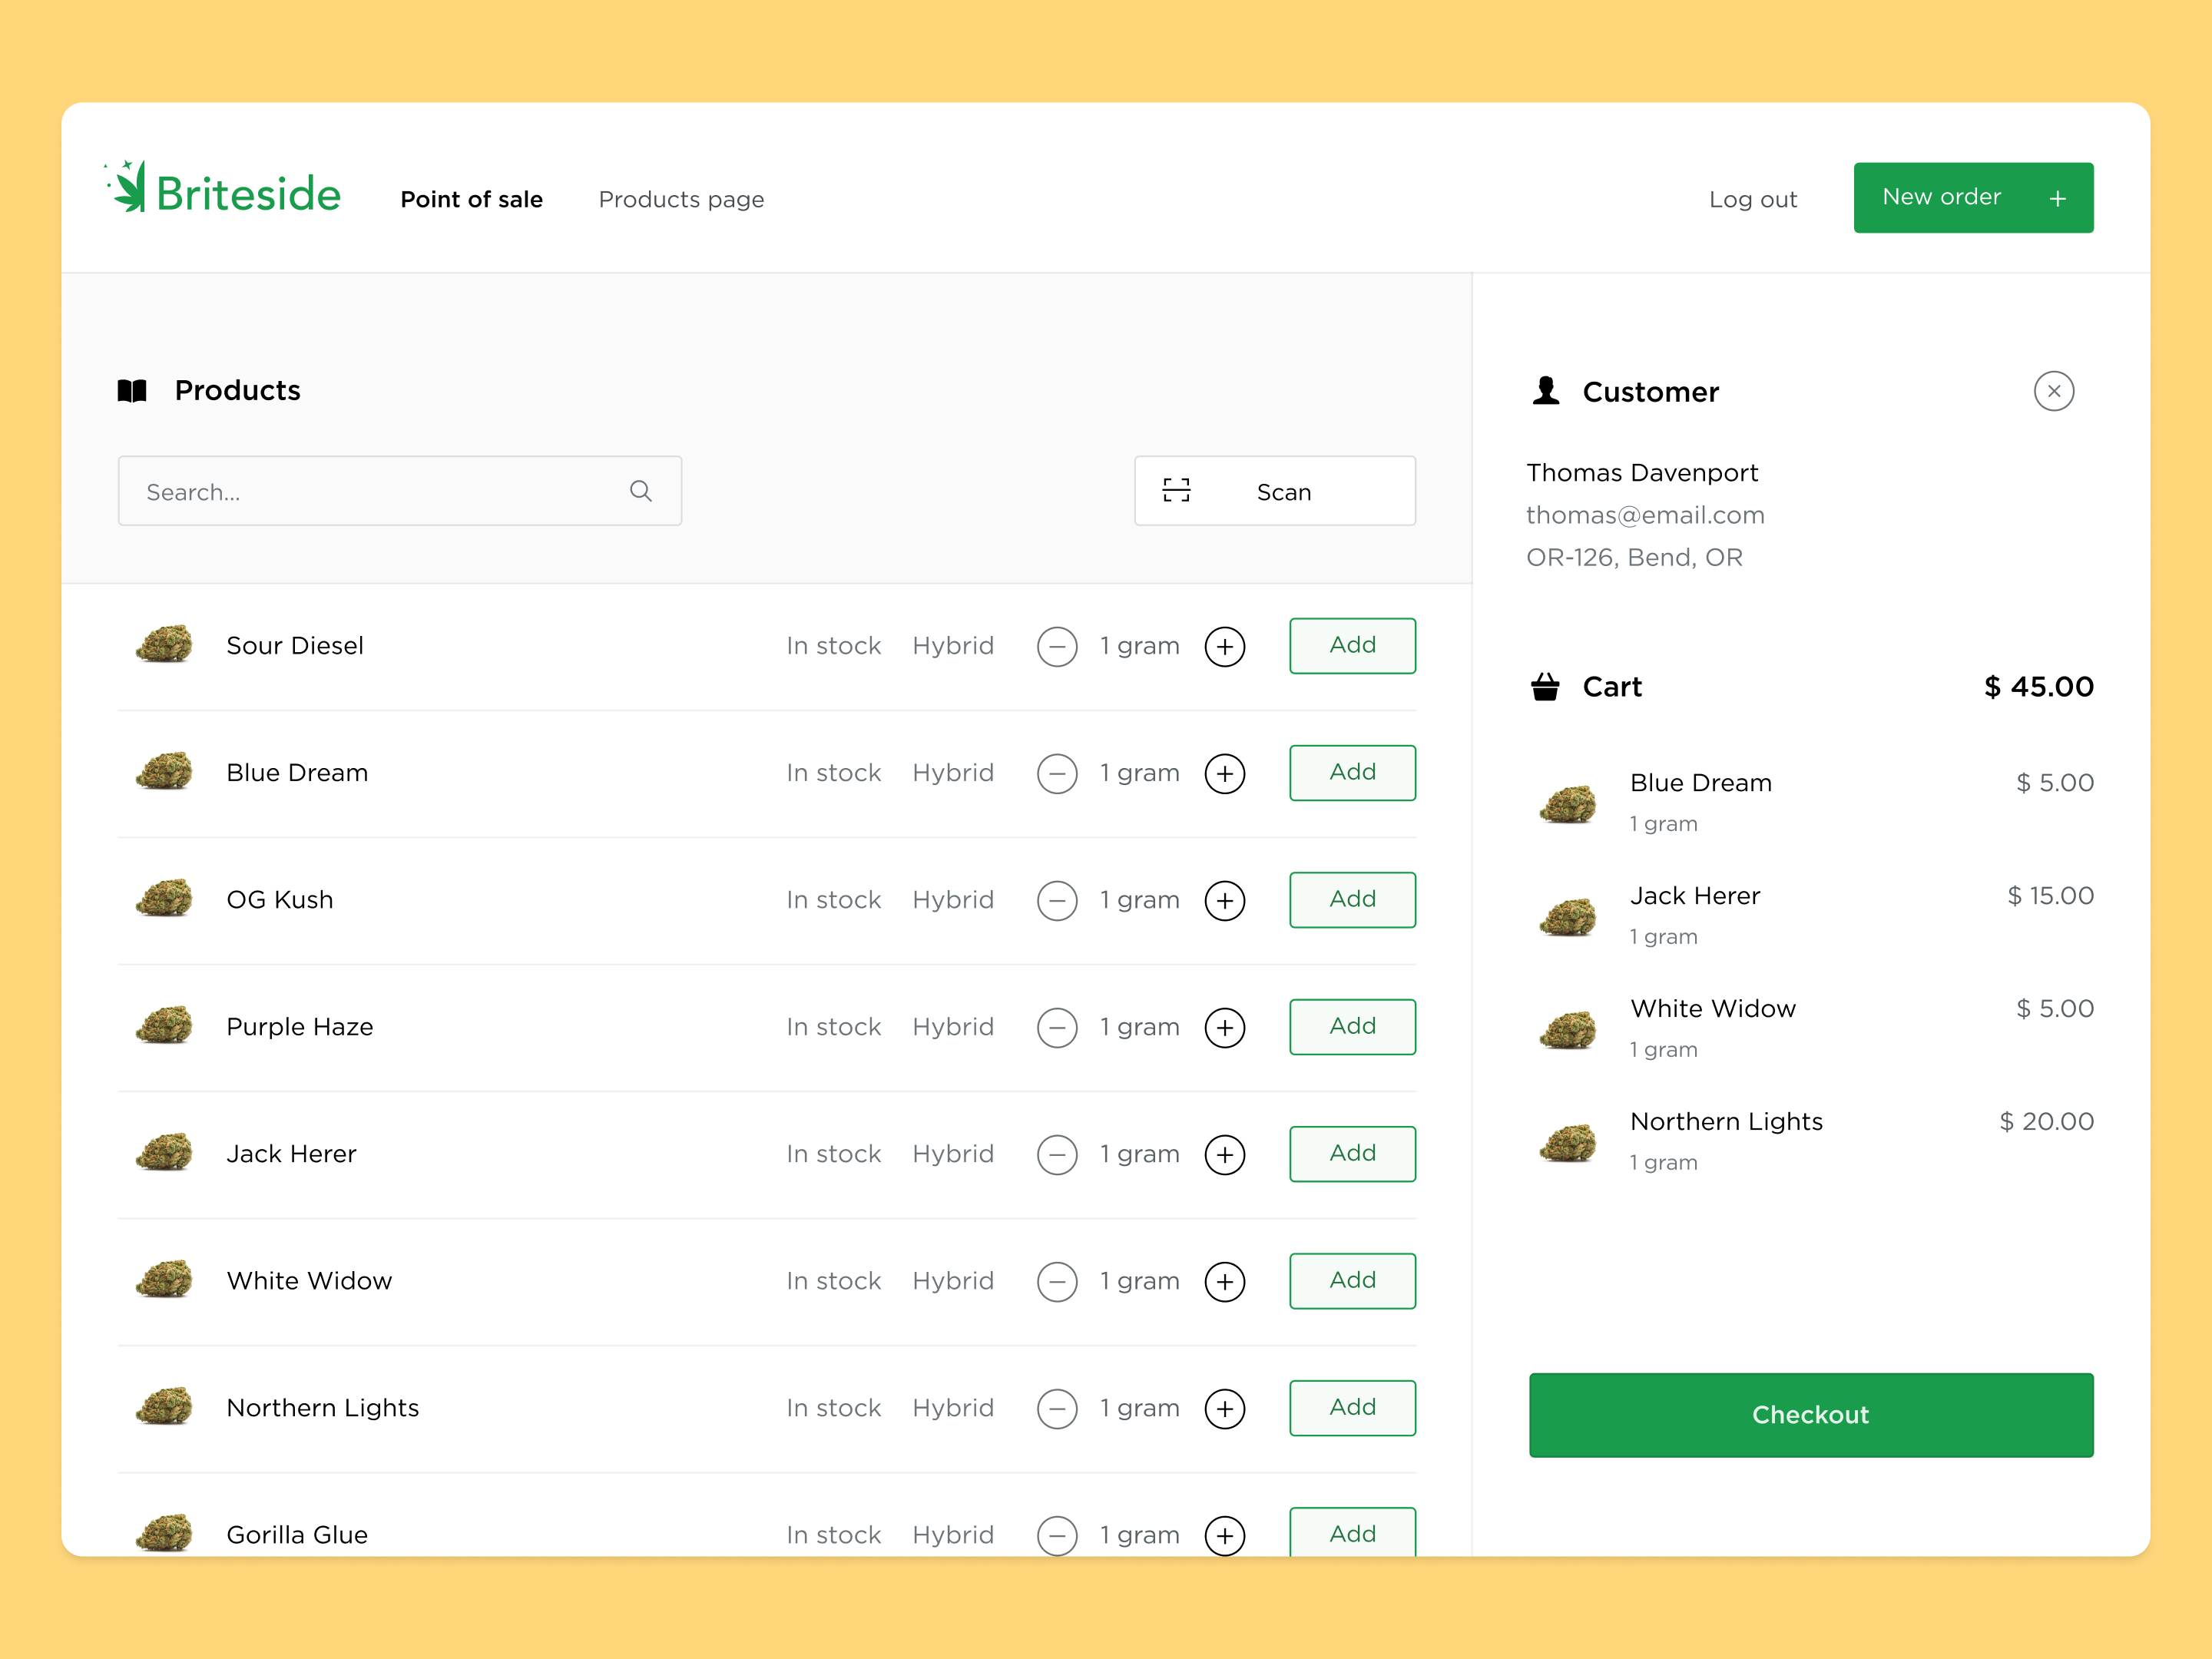Remove the customer with the X icon
The height and width of the screenshot is (1659, 2212).
(x=2053, y=391)
